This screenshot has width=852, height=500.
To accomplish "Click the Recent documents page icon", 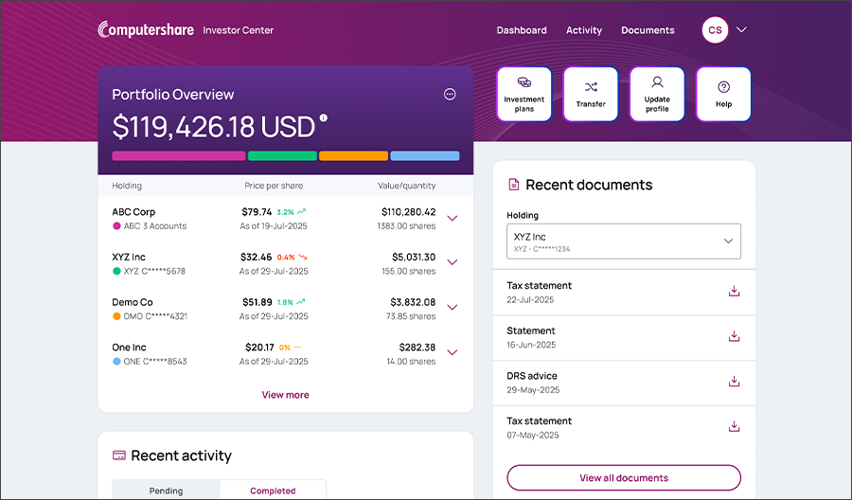I will pyautogui.click(x=513, y=185).
